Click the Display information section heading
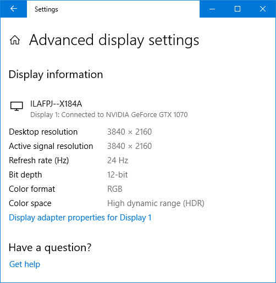This screenshot has width=276, height=283. 56,74
